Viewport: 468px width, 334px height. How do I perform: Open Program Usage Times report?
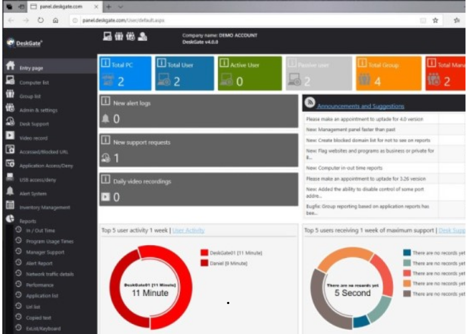tap(49, 241)
